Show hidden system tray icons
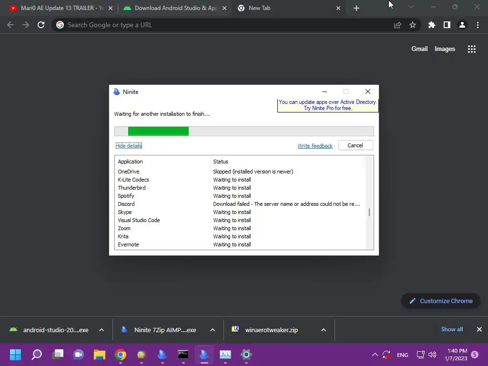 [x=375, y=355]
